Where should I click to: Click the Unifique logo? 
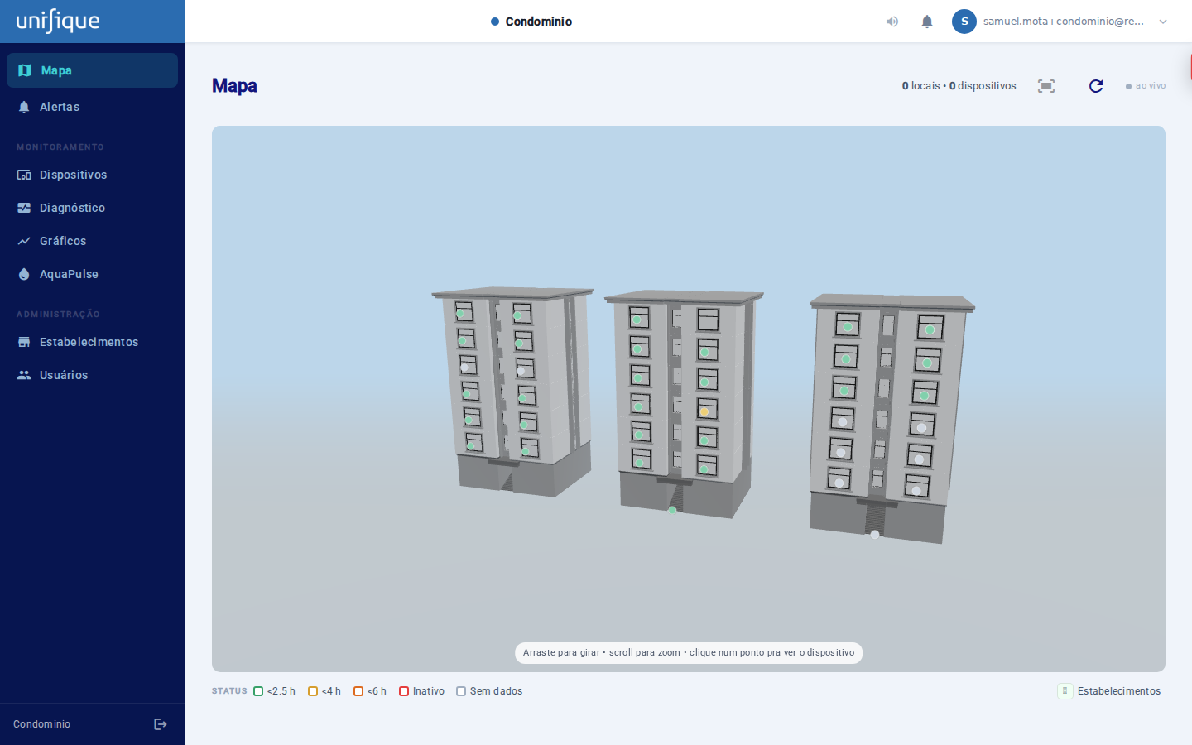[58, 21]
